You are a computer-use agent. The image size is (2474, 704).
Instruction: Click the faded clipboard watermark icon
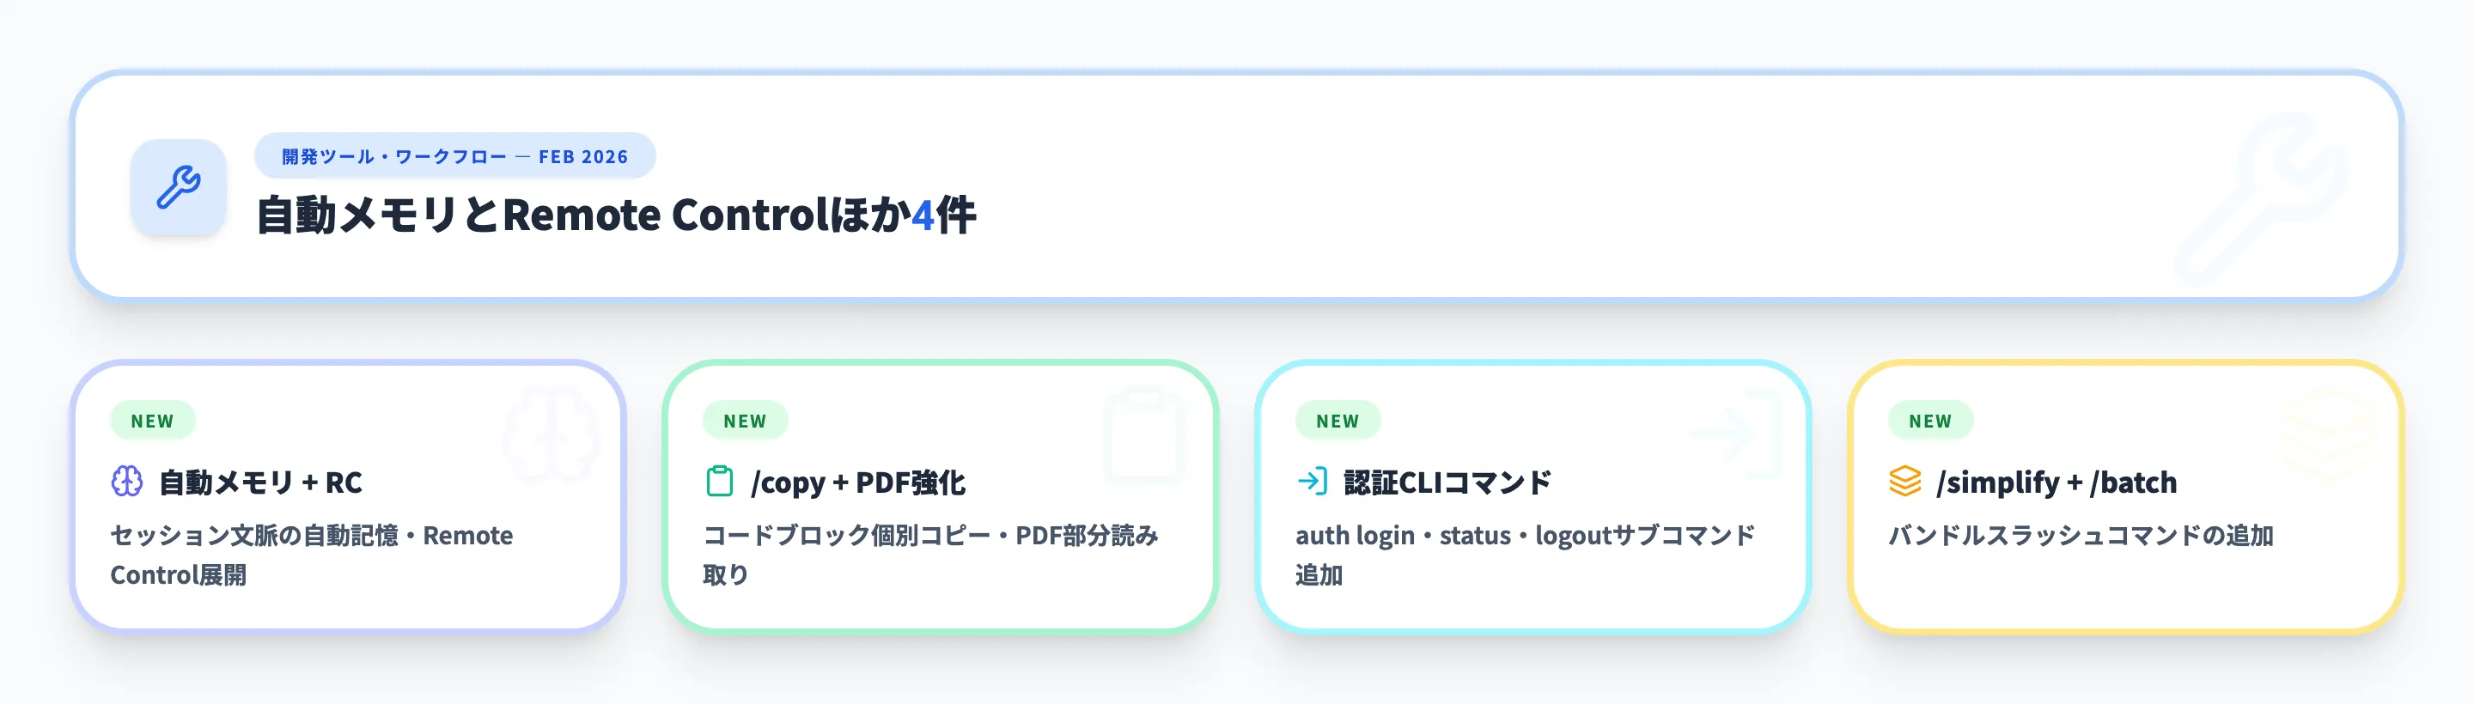(1143, 434)
